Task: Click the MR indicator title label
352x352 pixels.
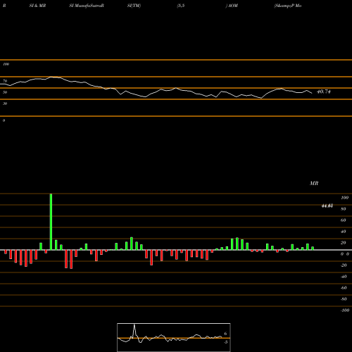Action: pos(314,183)
